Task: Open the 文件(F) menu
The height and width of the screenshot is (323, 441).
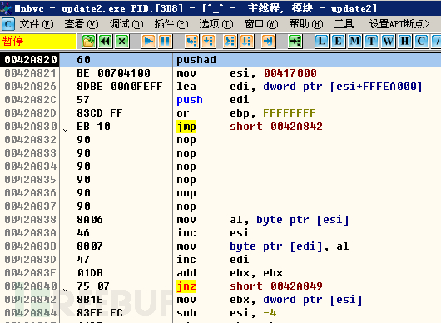Action: click(x=37, y=24)
